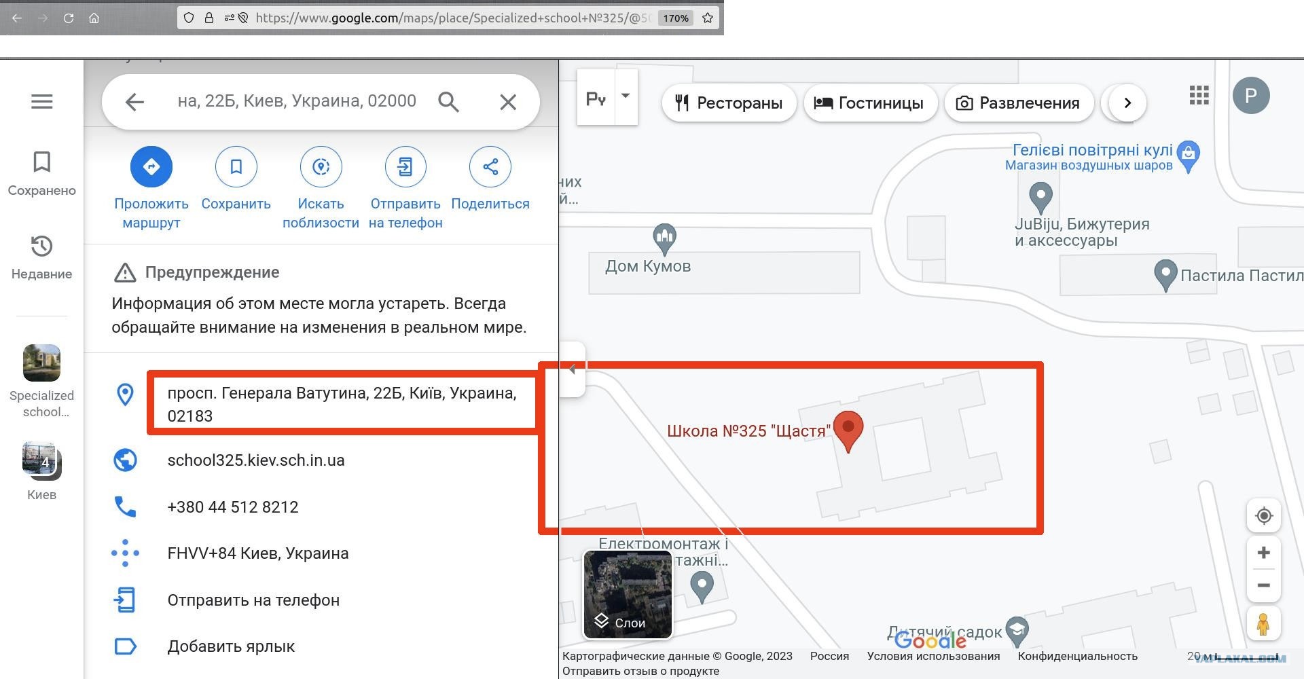Open Recent history in sidebar
This screenshot has height=679, width=1304.
(x=41, y=257)
